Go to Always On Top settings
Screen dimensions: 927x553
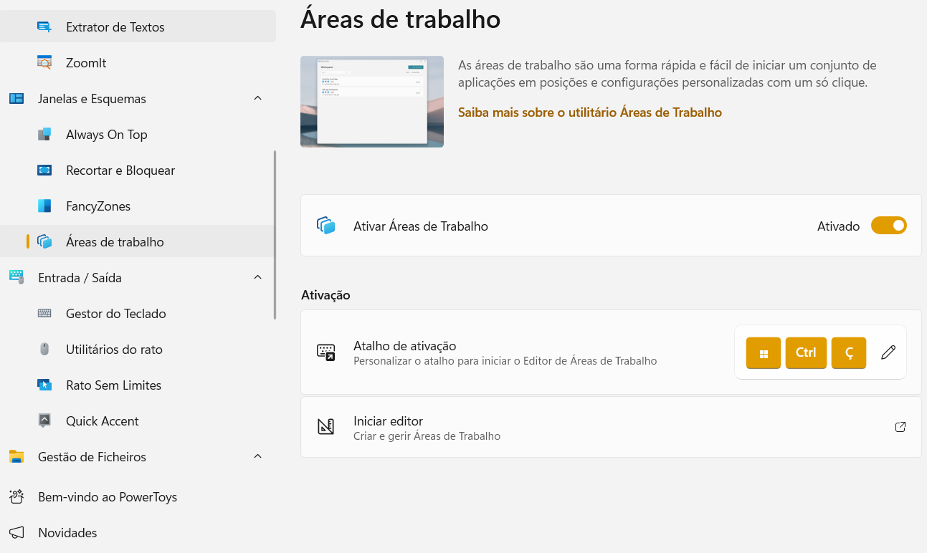(x=138, y=135)
